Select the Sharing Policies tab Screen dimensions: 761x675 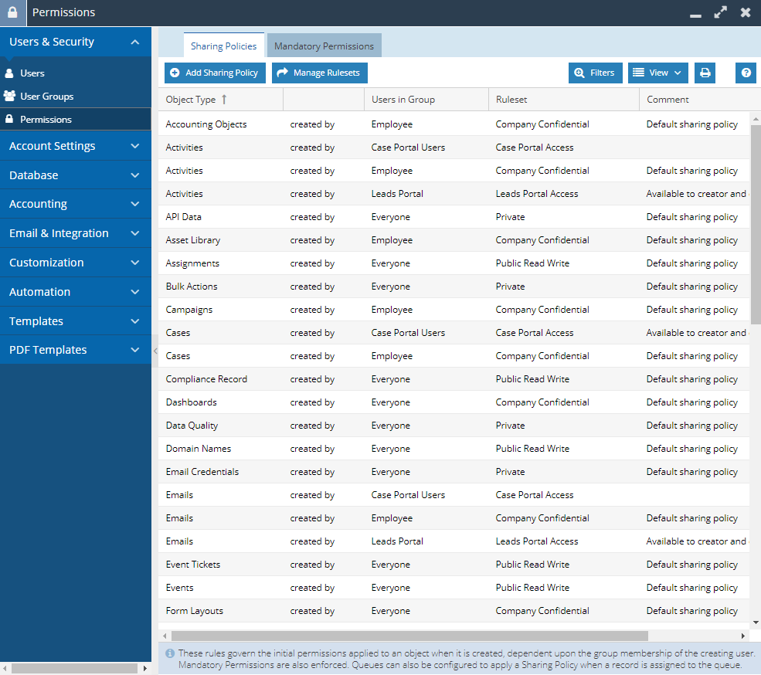coord(223,45)
